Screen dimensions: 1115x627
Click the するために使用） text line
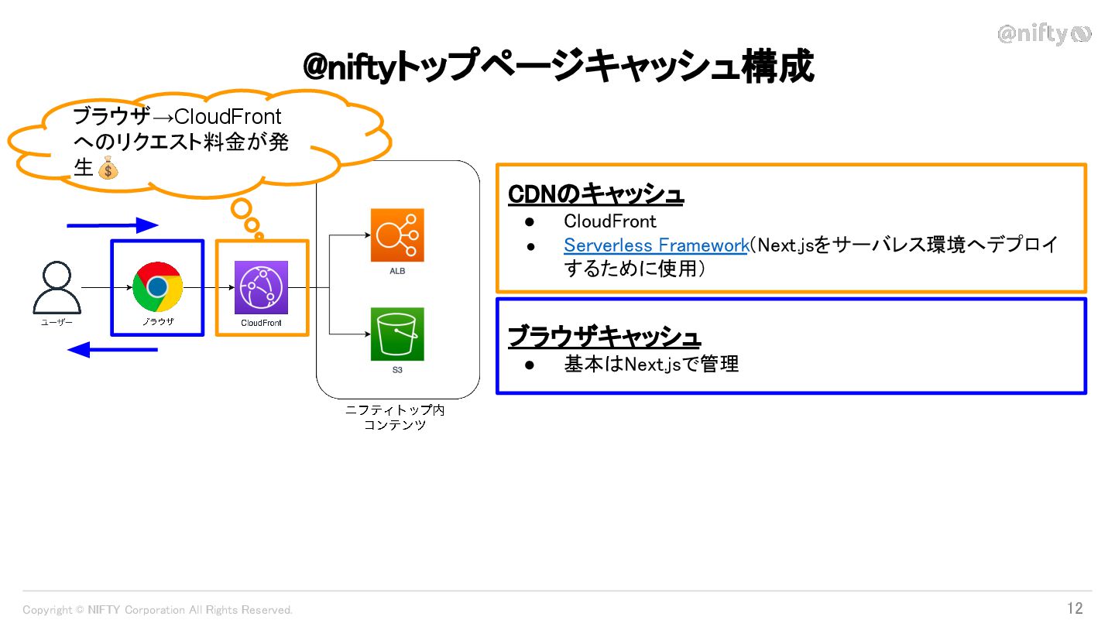pos(635,269)
